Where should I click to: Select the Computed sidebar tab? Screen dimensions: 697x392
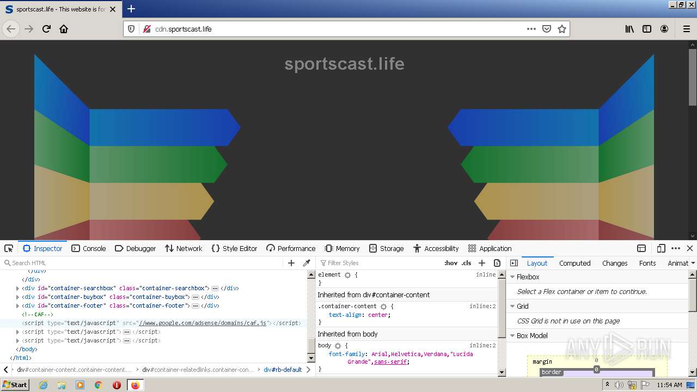click(x=575, y=263)
